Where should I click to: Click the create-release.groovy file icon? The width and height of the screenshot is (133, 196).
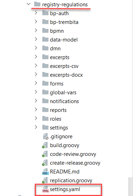coord(45,163)
